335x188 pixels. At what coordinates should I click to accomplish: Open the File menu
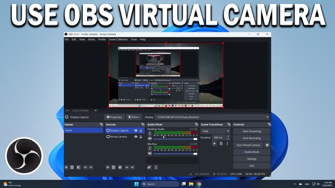click(66, 39)
